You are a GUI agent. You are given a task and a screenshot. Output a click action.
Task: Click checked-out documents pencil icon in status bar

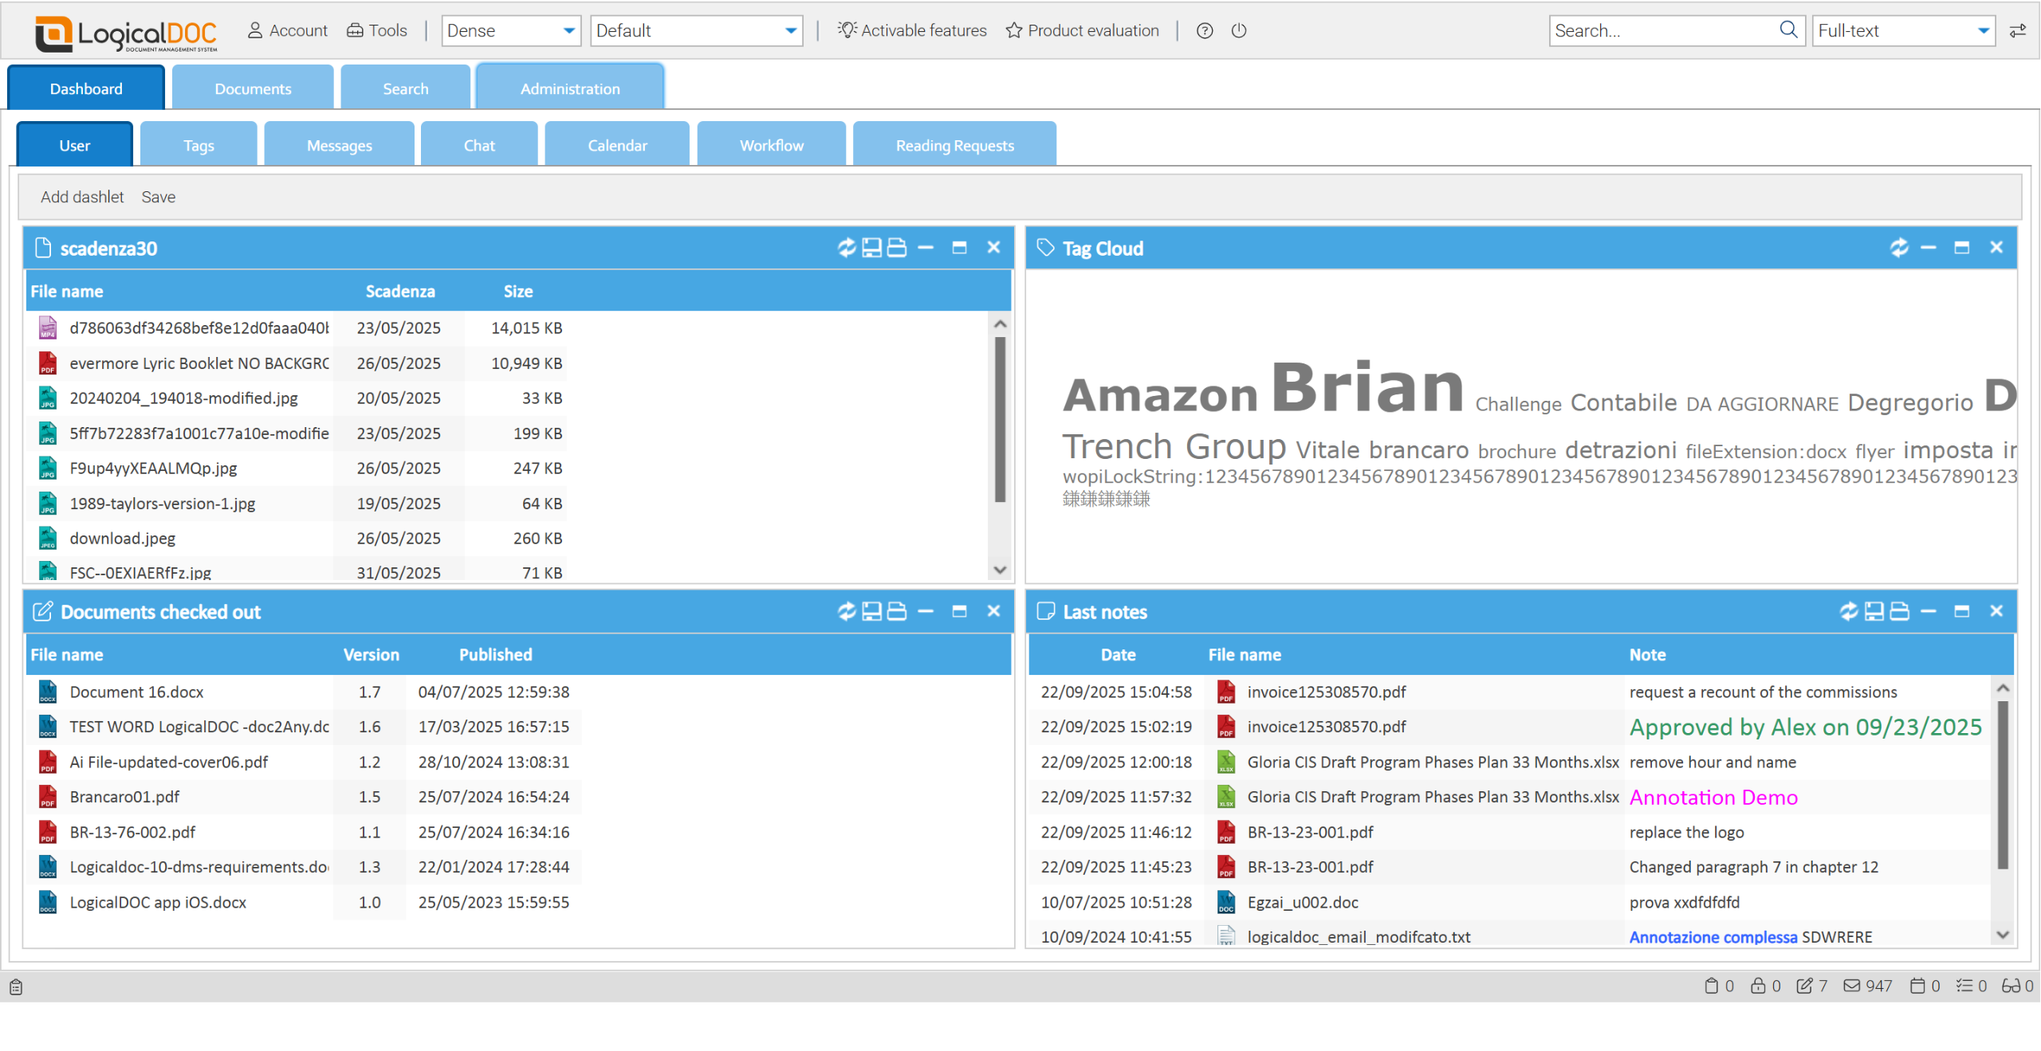(1804, 986)
